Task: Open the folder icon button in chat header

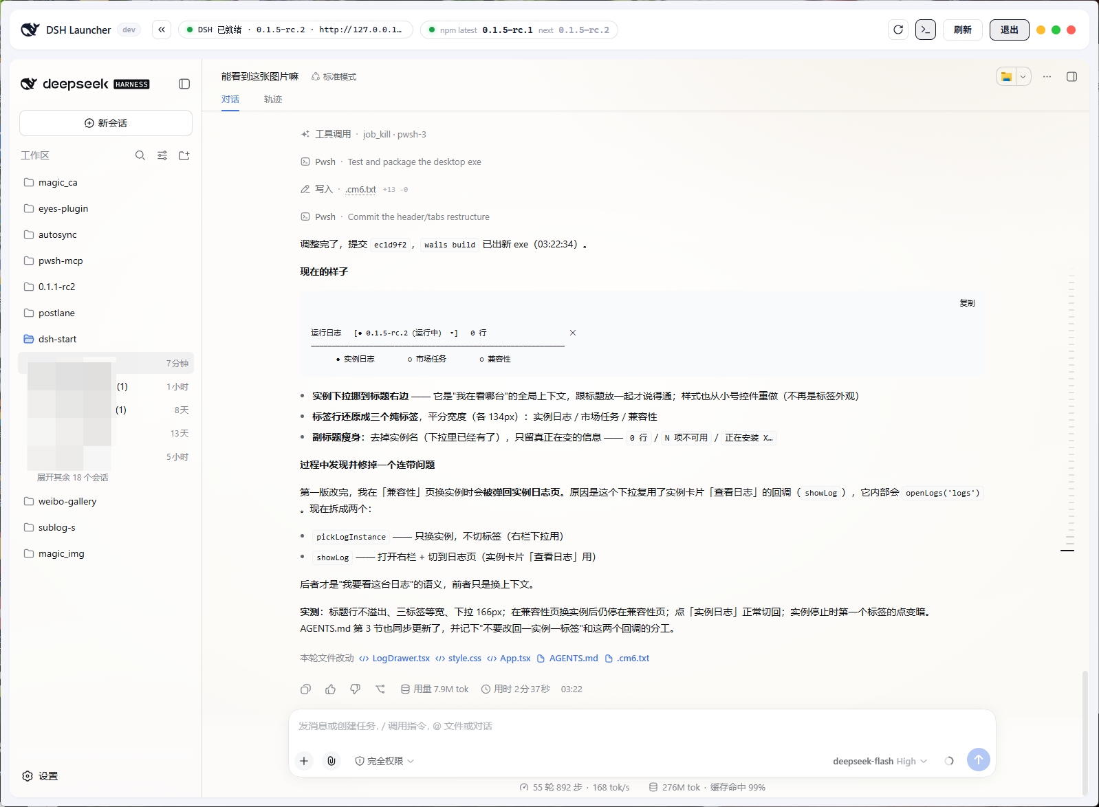Action: 1007,76
